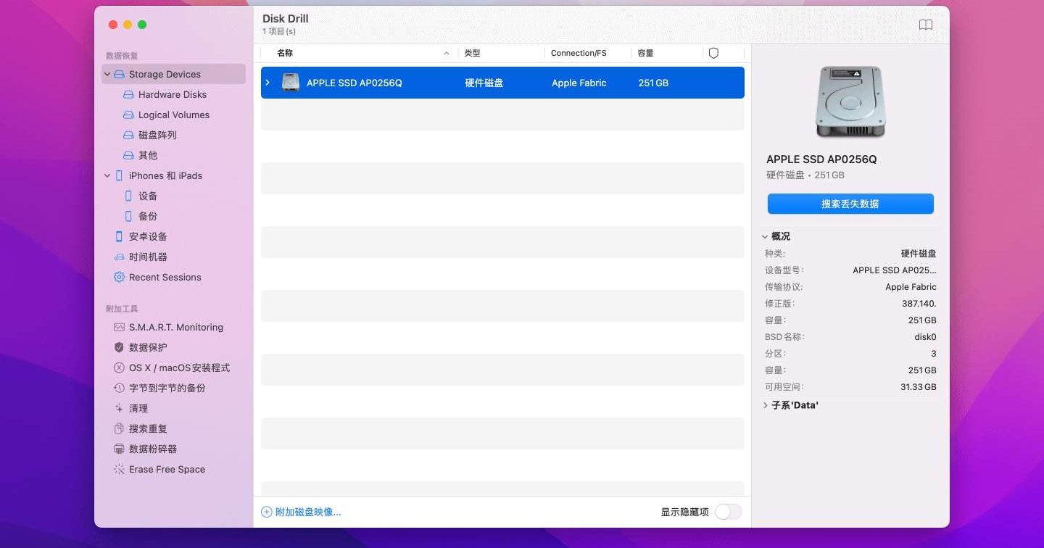Click the Recent Sessions gear icon

pyautogui.click(x=120, y=277)
